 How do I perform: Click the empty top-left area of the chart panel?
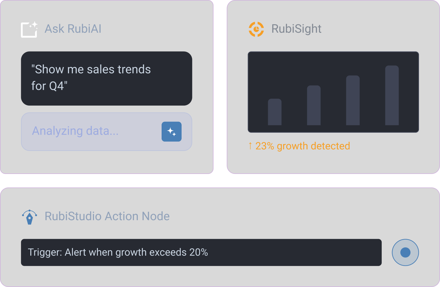point(266,66)
